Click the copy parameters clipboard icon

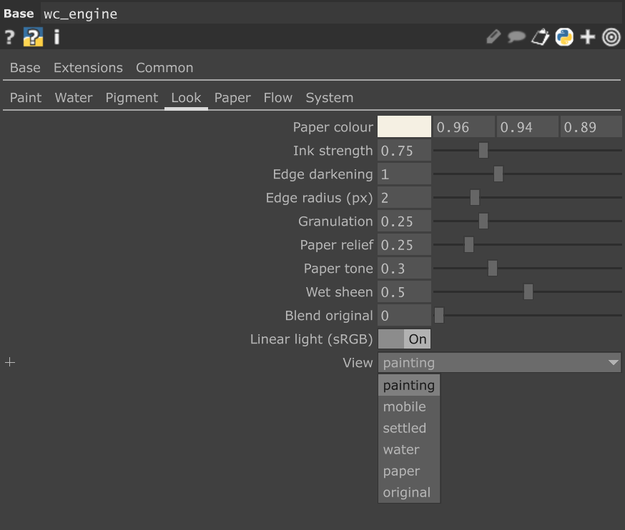point(541,37)
